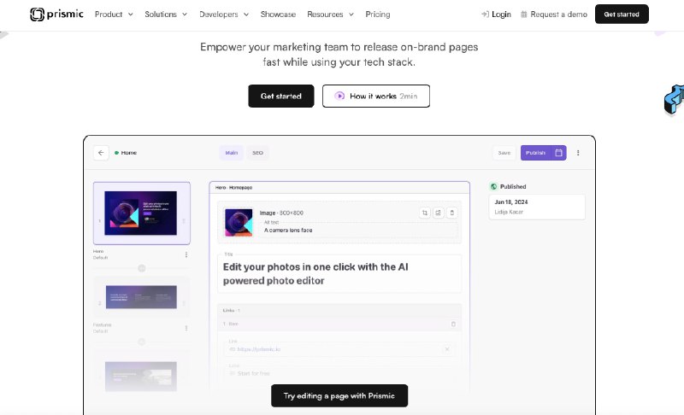
Task: Select the Main tab
Action: [231, 152]
